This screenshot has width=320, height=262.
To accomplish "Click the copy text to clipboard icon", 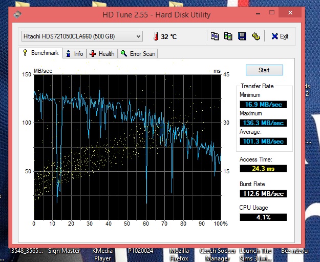I will (215, 36).
